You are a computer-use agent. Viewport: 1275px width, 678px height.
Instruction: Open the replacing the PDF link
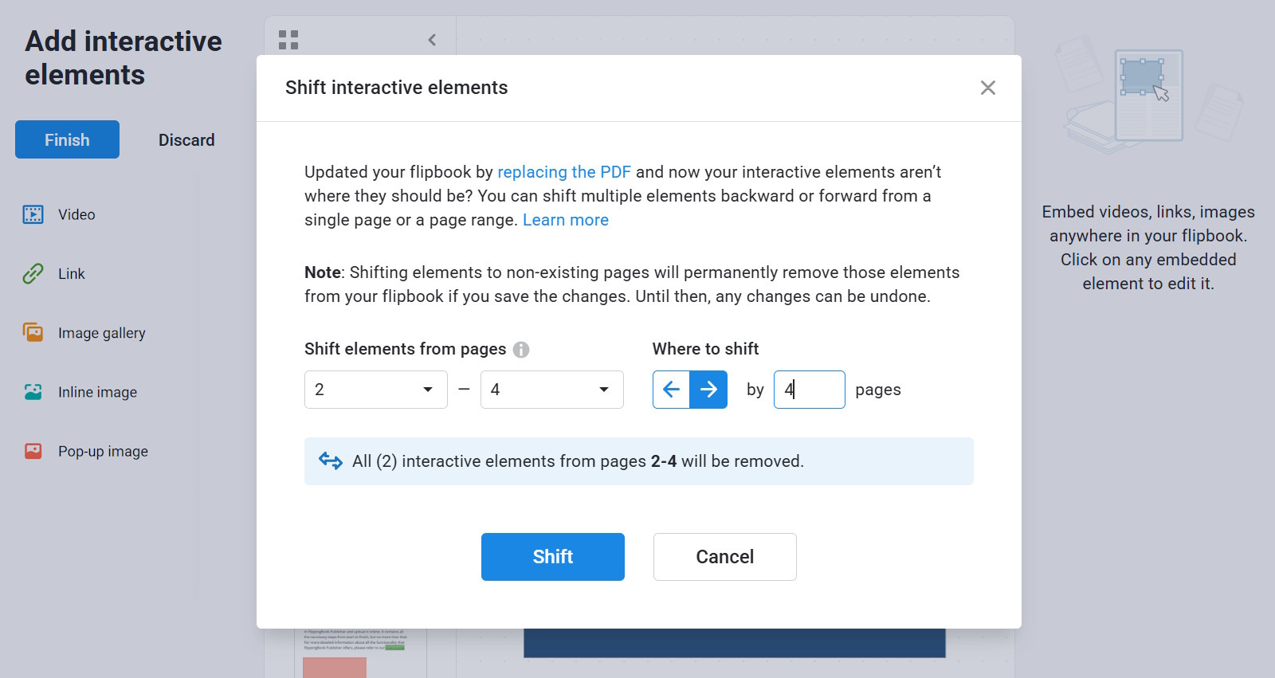(x=563, y=172)
